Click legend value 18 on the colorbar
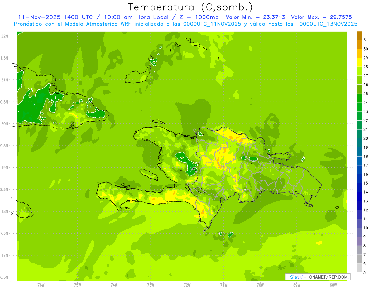The image size is (374, 289). pos(366,156)
